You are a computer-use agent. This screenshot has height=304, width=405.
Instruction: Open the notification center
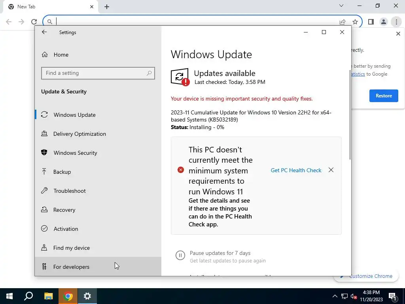[x=392, y=296]
